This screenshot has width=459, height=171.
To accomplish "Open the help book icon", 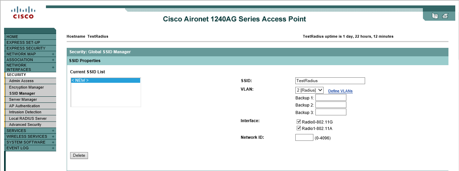I will pyautogui.click(x=435, y=16).
